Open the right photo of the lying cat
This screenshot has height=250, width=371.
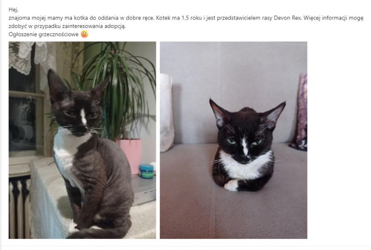[x=234, y=140]
